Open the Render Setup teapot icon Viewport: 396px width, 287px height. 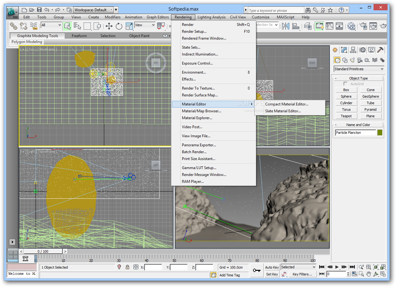pos(363,26)
